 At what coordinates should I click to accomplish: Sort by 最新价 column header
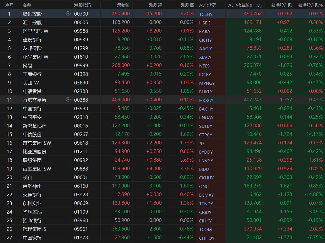click(x=123, y=5)
